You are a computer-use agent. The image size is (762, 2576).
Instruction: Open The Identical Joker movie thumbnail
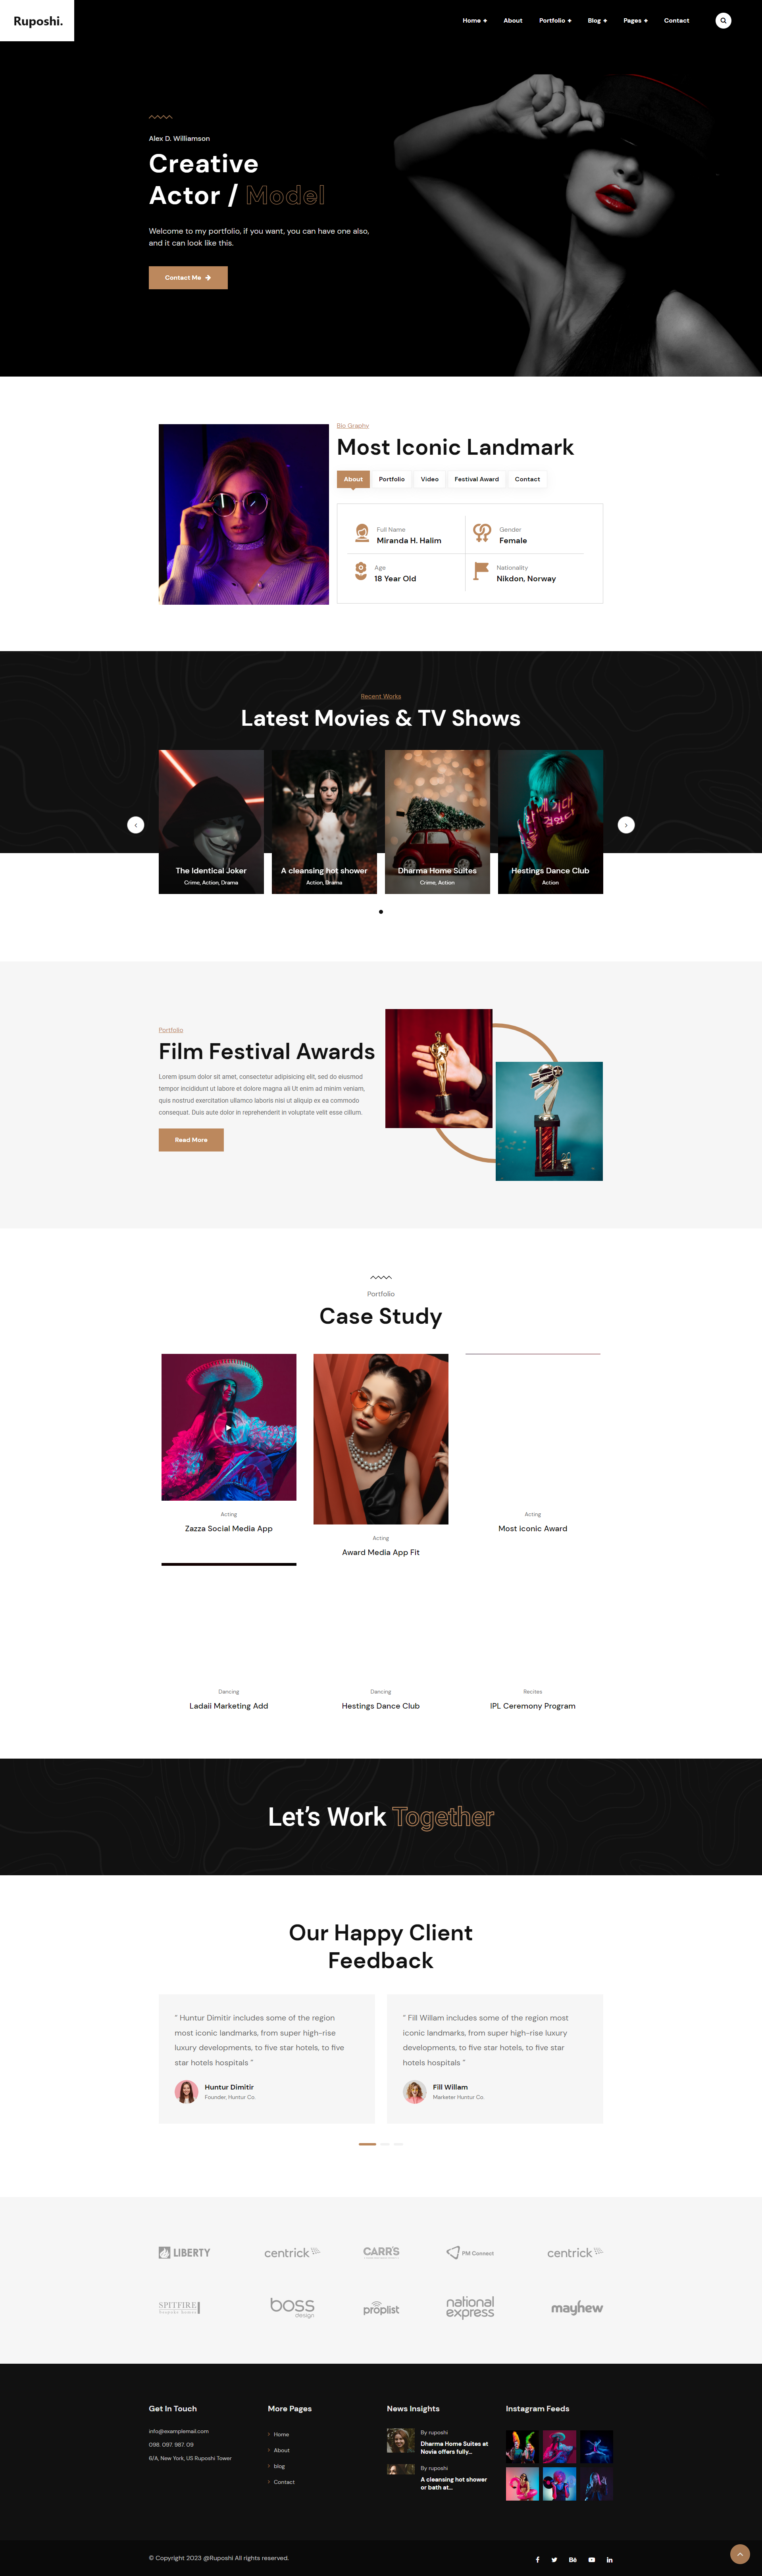pos(211,821)
